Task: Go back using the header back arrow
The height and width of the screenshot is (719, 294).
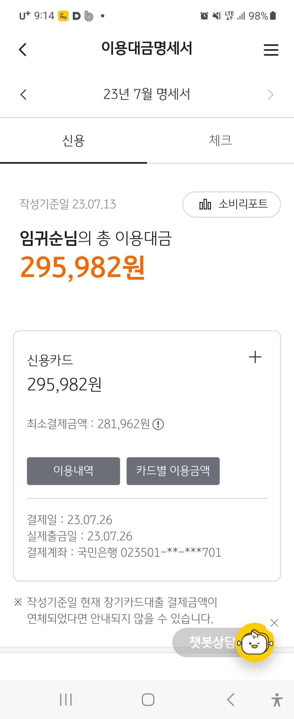Action: coord(23,50)
